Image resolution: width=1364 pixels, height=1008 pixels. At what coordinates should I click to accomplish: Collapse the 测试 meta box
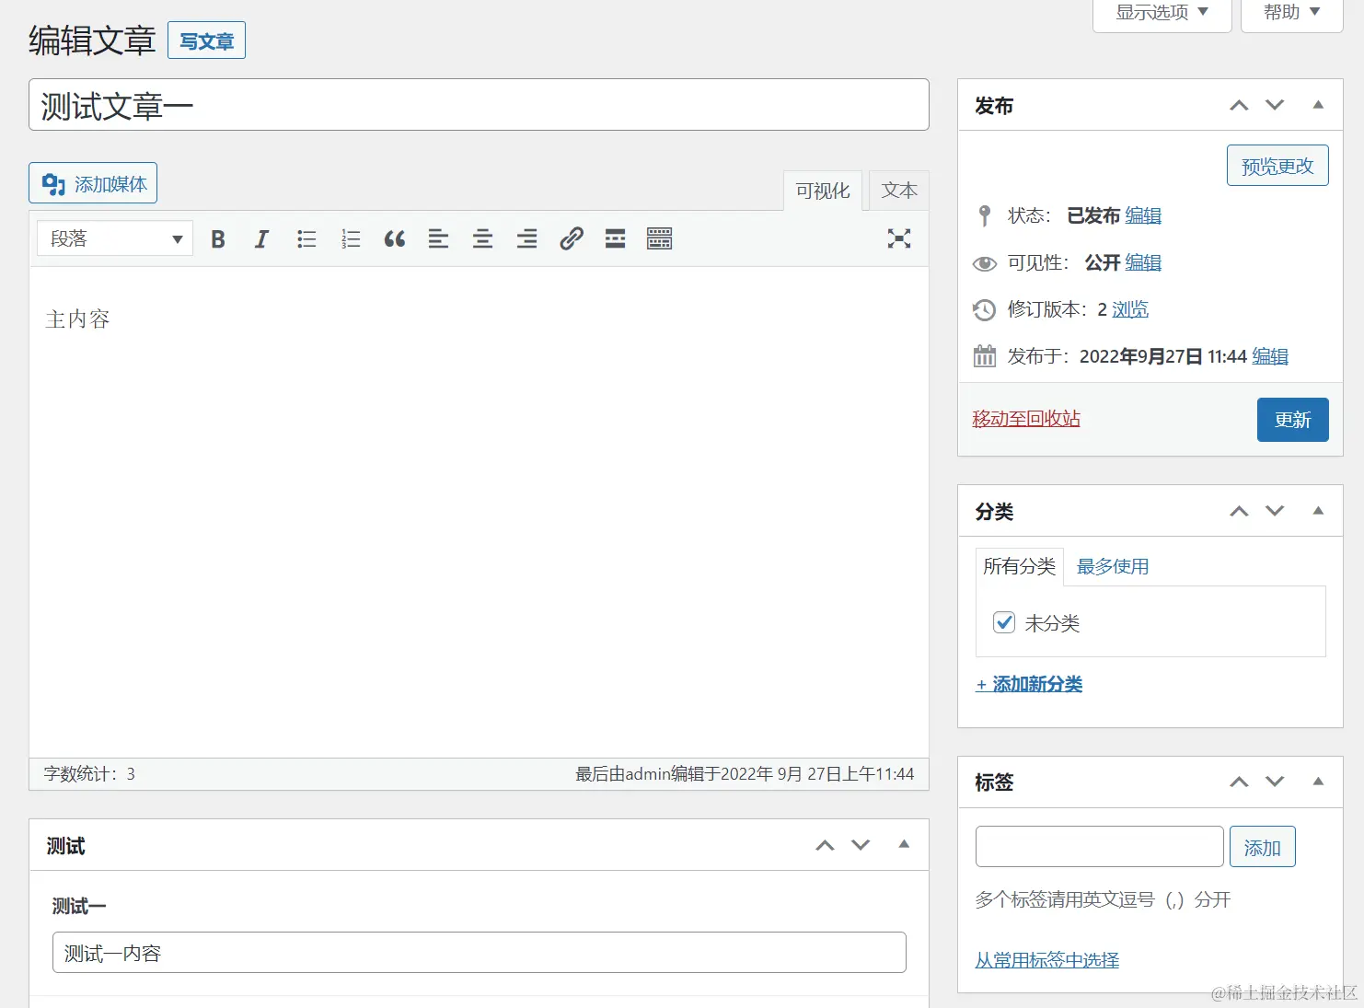pyautogui.click(x=904, y=845)
